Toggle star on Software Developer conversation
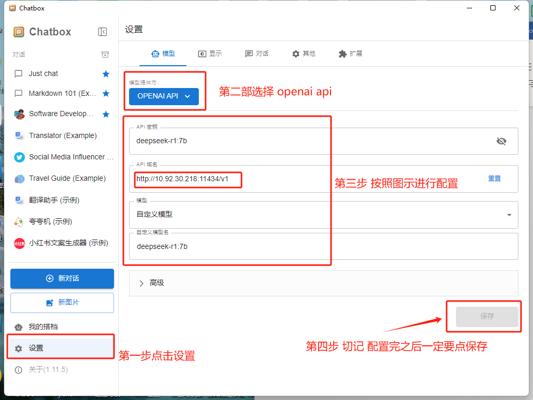Screen dimensions: 533x400 click(x=106, y=114)
